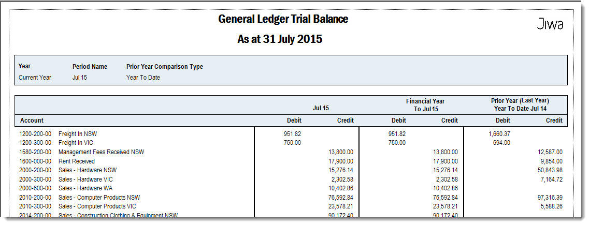Viewport: 589px width, 225px height.
Task: Select the Account column header
Action: pos(32,121)
